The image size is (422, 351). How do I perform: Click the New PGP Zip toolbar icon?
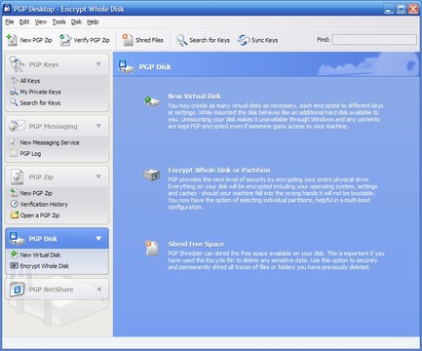(12, 40)
